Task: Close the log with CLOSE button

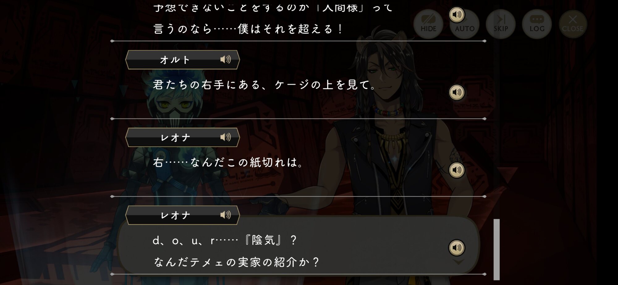Action: point(573,24)
